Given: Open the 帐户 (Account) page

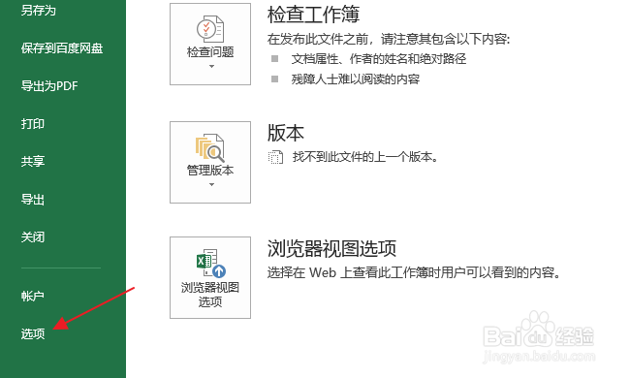Looking at the screenshot, I should coord(33,297).
